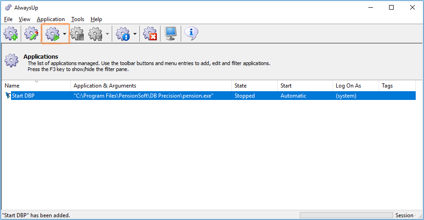Click the Edit Application pencil gear icon
This screenshot has width=424, height=220.
click(x=31, y=34)
